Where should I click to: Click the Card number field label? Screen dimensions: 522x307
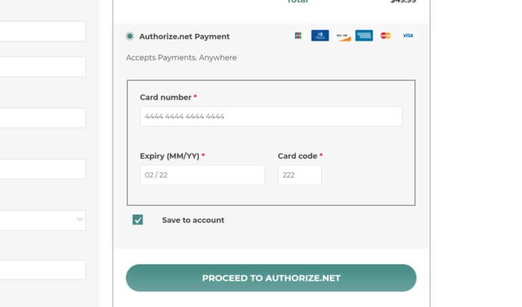pos(166,97)
